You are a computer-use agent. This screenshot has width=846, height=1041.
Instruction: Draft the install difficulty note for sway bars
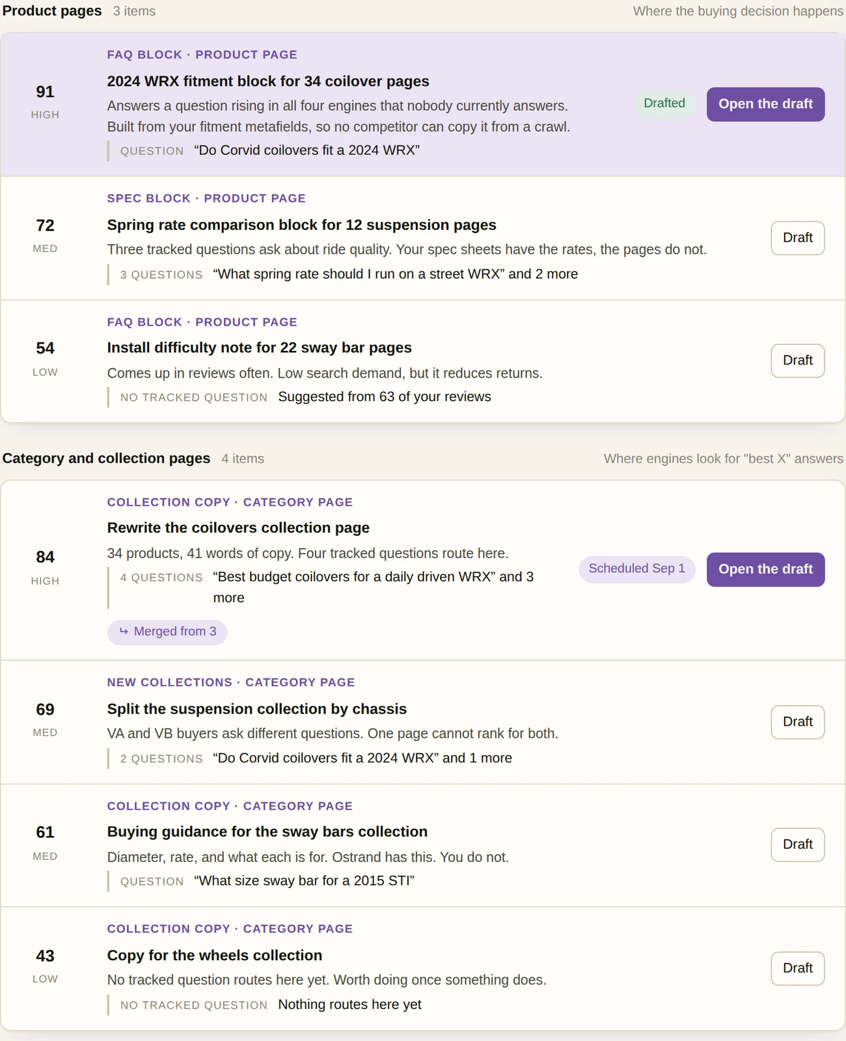(x=797, y=360)
